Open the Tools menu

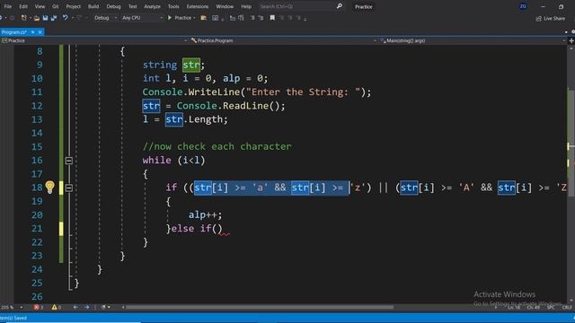coord(173,6)
